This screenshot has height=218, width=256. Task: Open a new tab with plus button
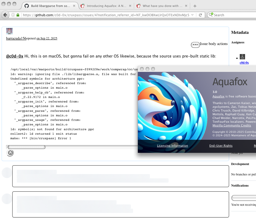[195, 6]
